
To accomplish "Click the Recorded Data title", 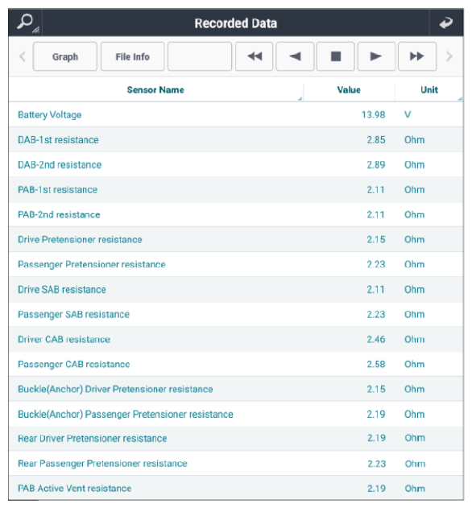I will (236, 23).
